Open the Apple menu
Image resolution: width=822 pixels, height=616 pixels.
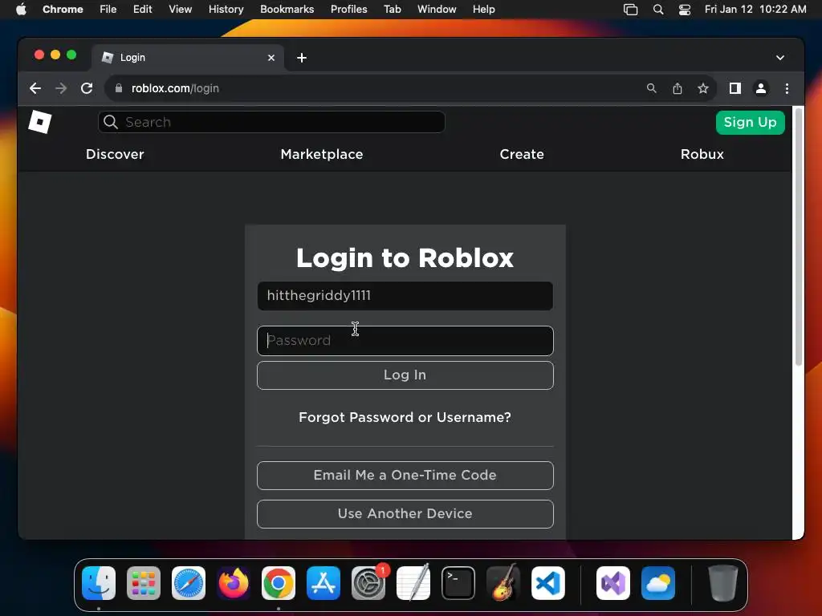(x=21, y=9)
